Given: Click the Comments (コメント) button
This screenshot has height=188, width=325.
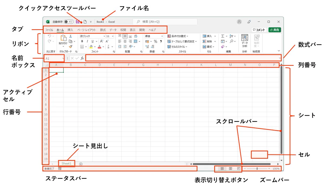Looking at the screenshot, I should [259, 30].
